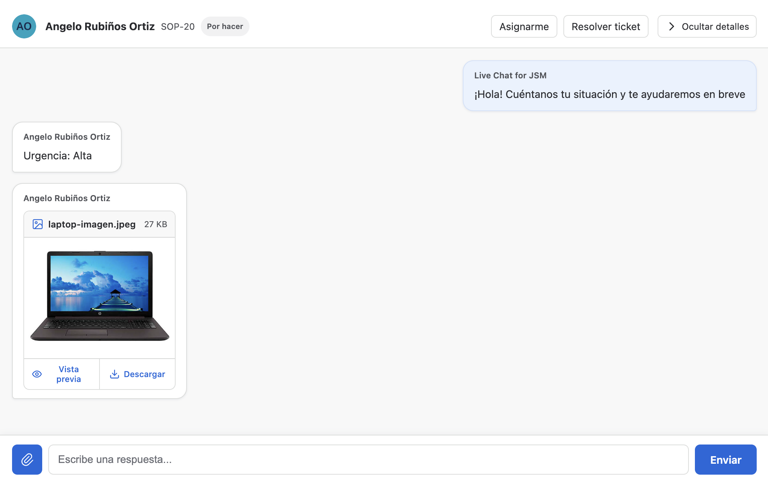Send reply with Enviar button

click(x=725, y=460)
